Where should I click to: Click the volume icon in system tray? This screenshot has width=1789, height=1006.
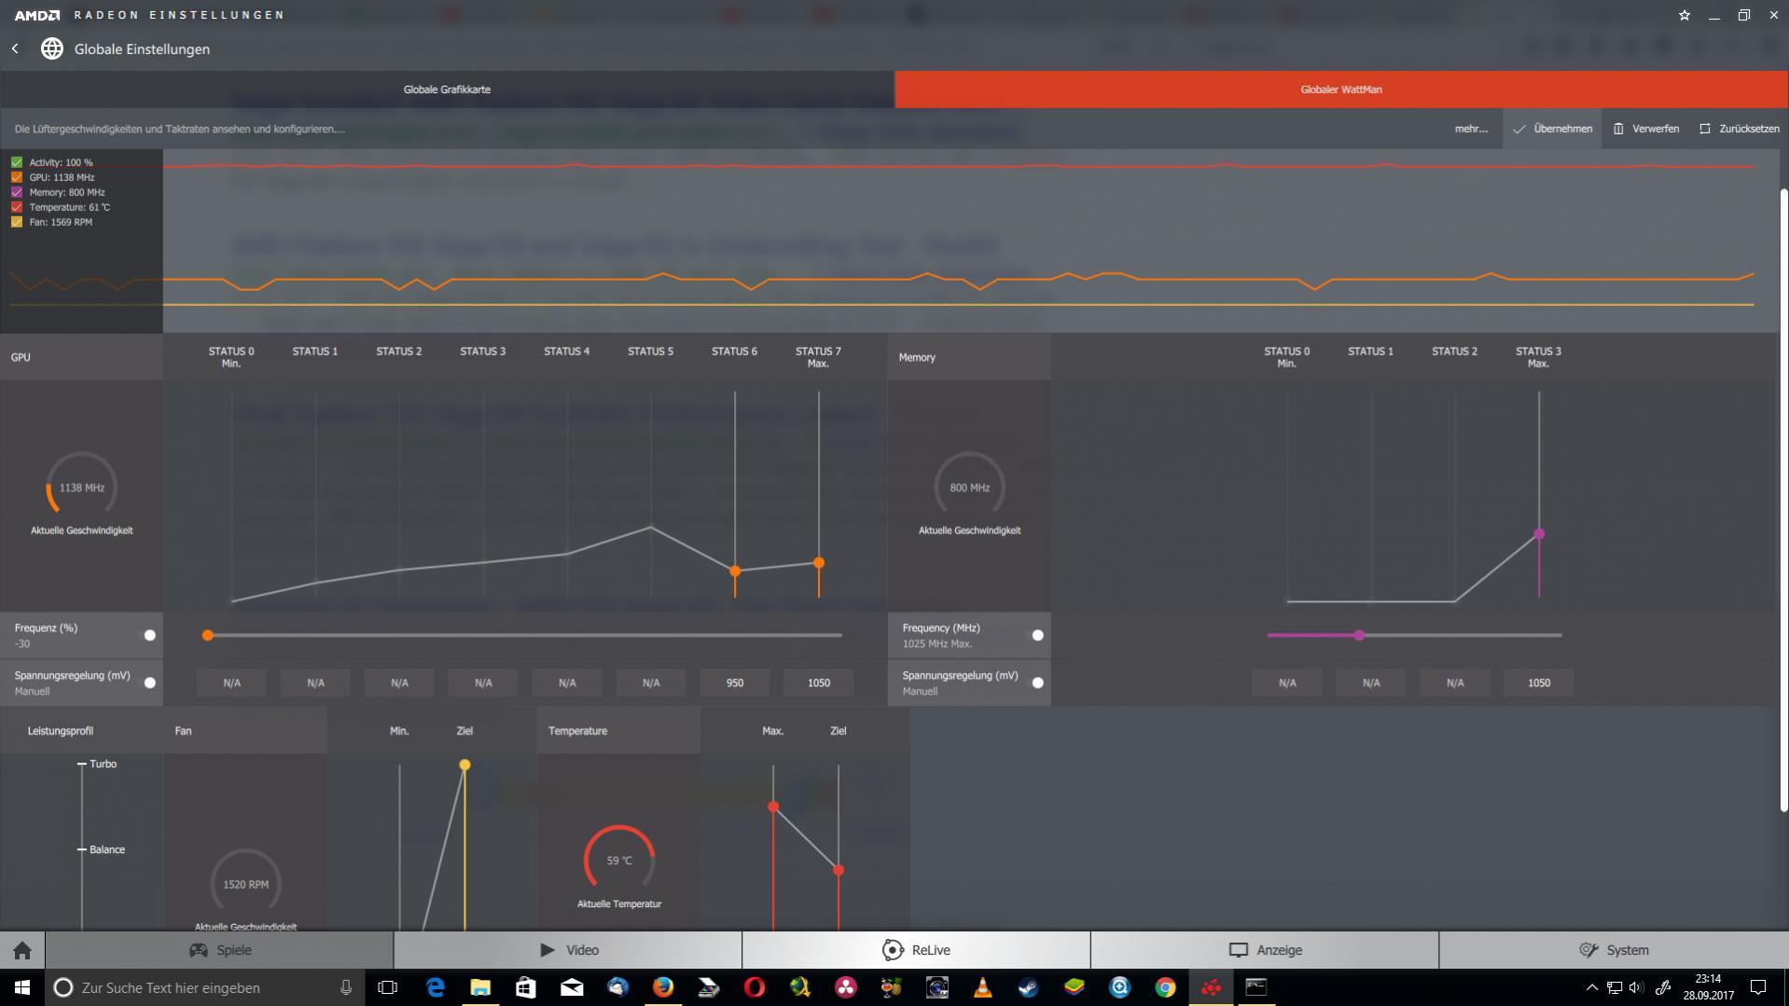[x=1636, y=987]
